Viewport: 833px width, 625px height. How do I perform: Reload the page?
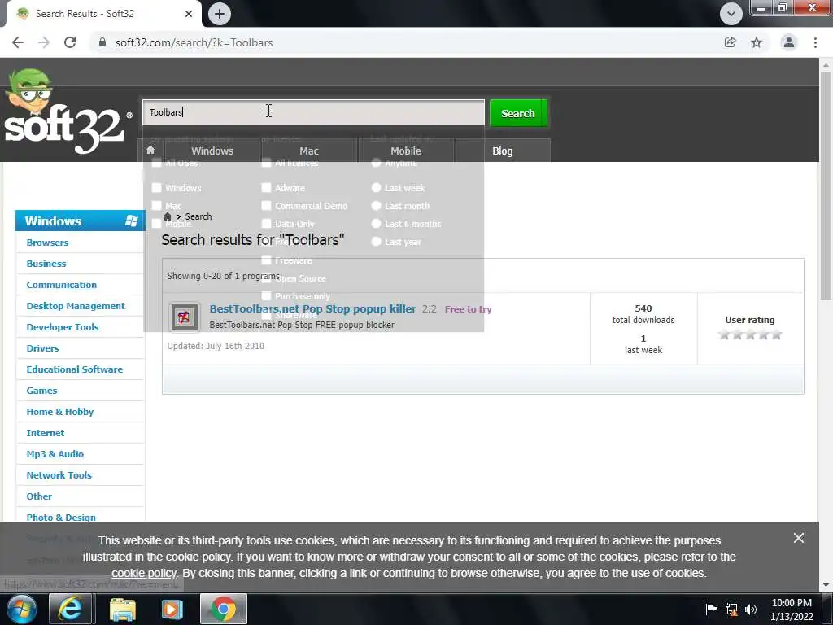click(x=70, y=42)
